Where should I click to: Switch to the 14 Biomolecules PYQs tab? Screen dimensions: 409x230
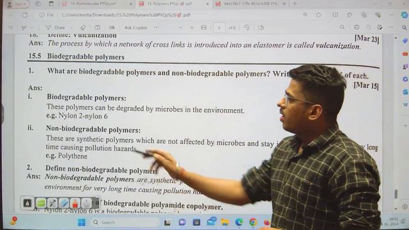coord(93,4)
